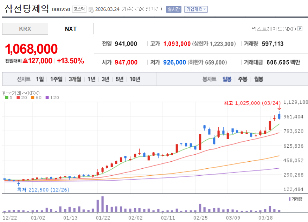Select 주봉 weekly candle chart
This screenshot has height=222, width=308.
[x=243, y=79]
